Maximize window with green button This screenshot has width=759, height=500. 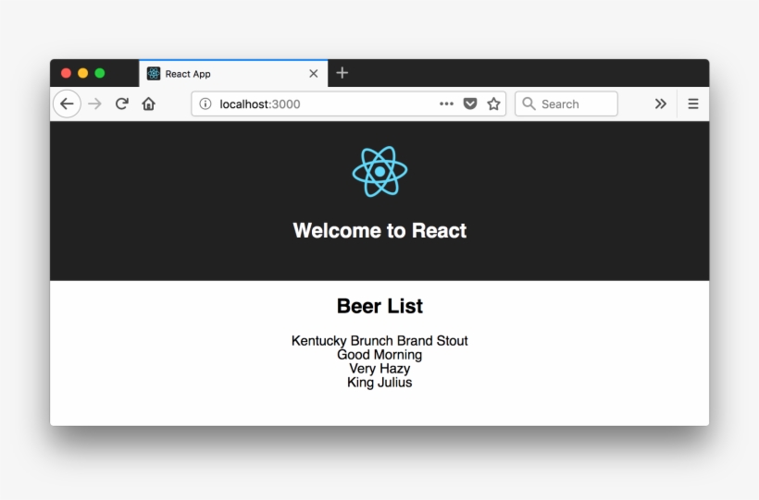pos(100,73)
